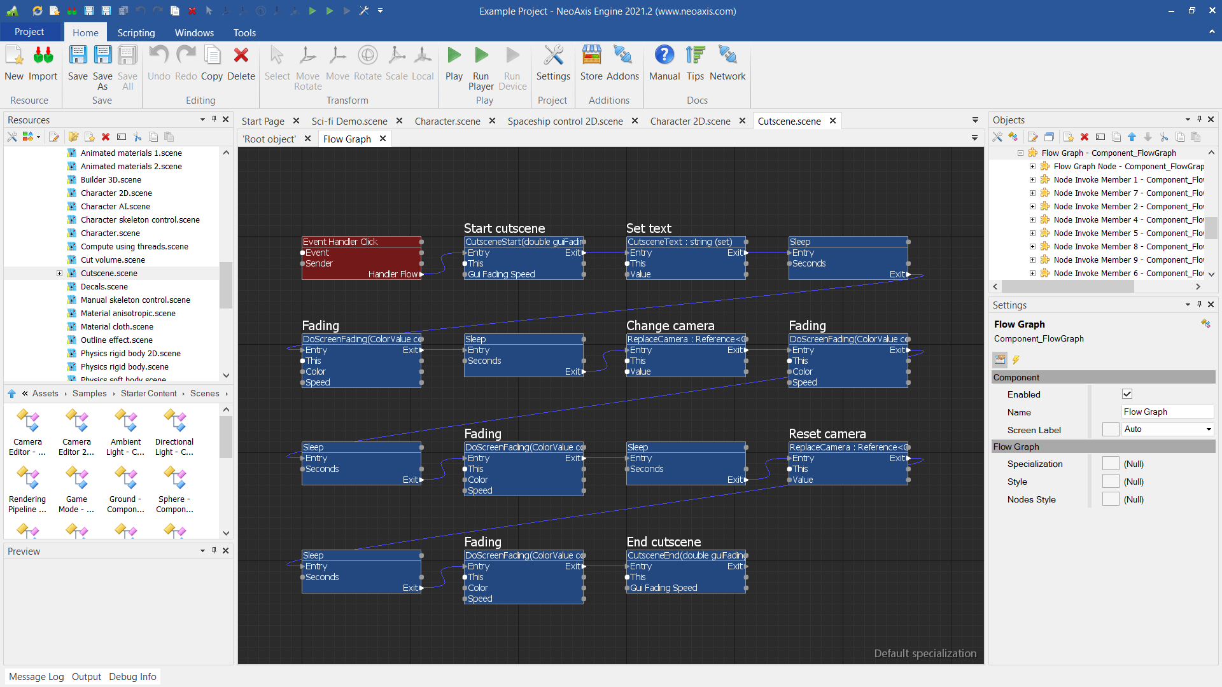Toggle the Enabled checkbox in Settings
This screenshot has height=687, width=1222.
click(1127, 394)
